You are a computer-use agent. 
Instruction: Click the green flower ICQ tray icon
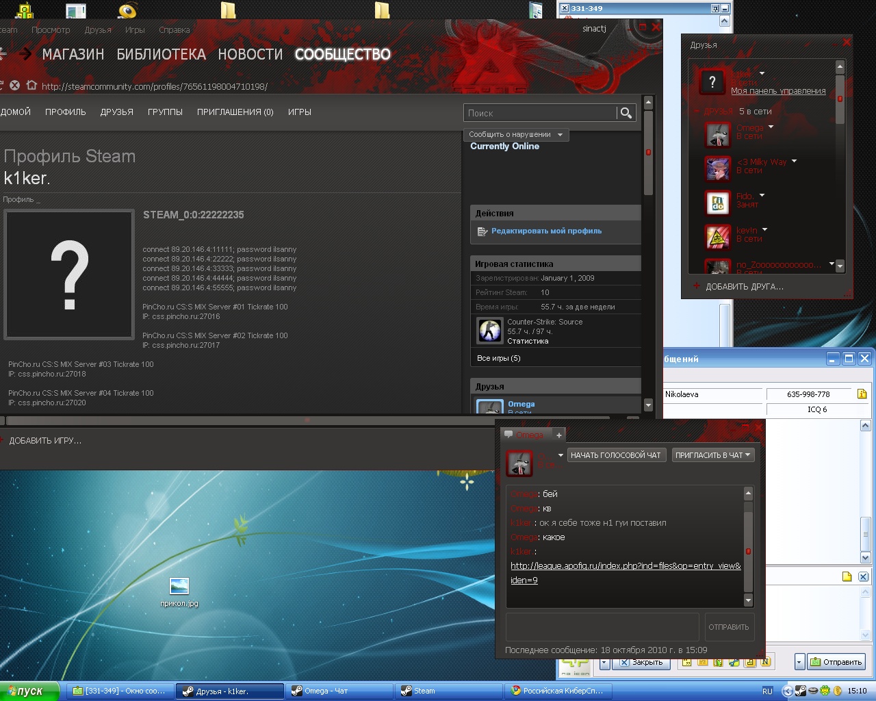[x=825, y=691]
